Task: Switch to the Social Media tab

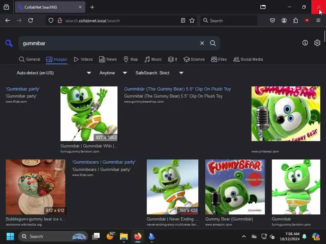Action: (x=248, y=59)
